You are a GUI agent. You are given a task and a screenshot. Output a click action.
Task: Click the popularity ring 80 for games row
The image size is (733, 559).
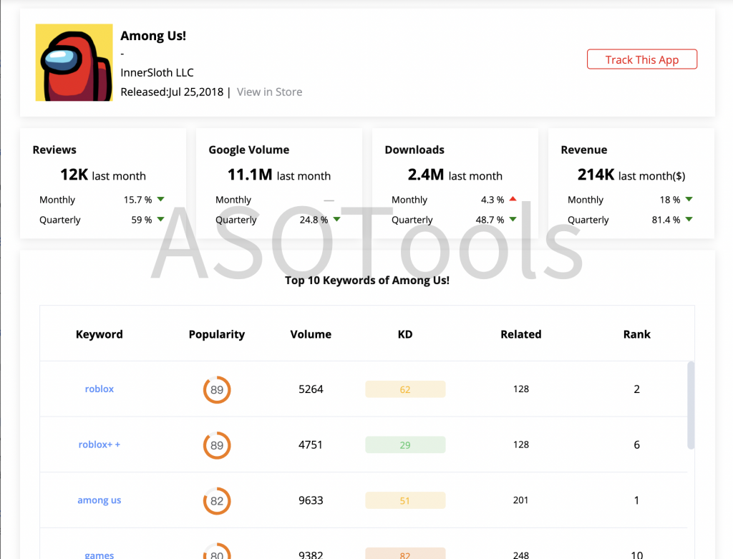(217, 552)
